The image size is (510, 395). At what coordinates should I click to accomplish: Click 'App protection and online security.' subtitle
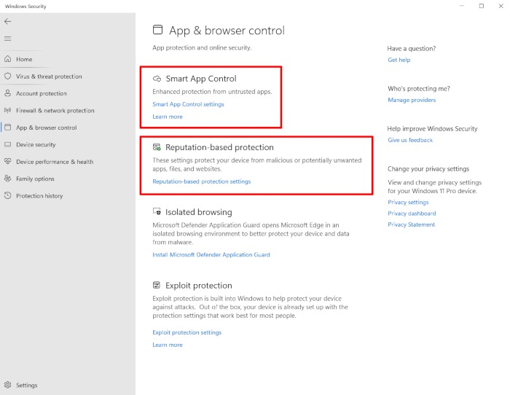pos(202,47)
